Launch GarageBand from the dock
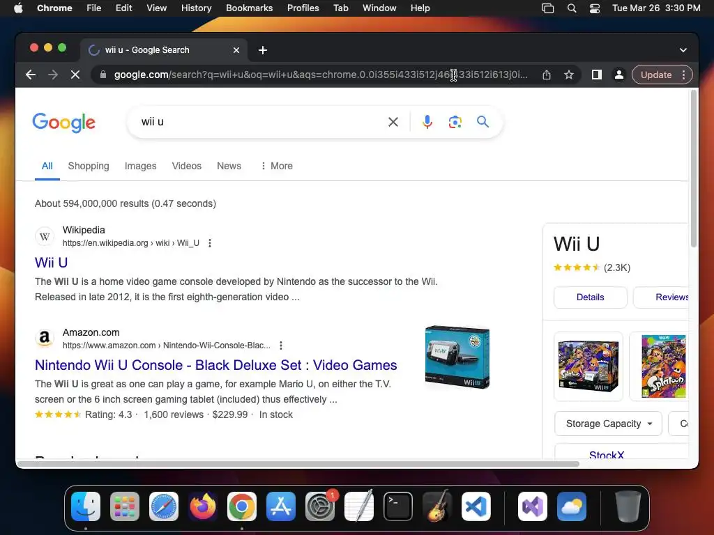Image resolution: width=714 pixels, height=535 pixels. pyautogui.click(x=437, y=506)
